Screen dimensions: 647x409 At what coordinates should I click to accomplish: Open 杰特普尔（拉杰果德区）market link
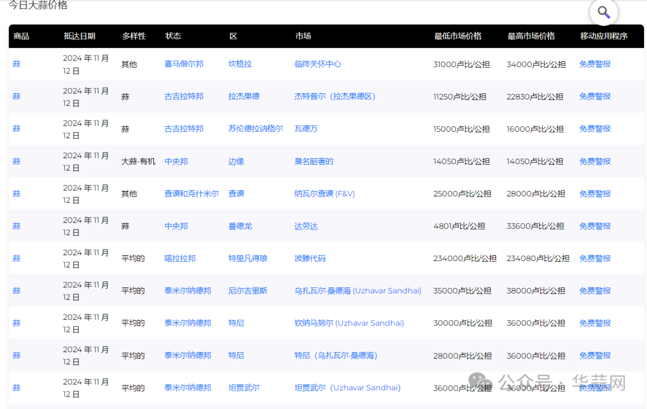pyautogui.click(x=335, y=96)
